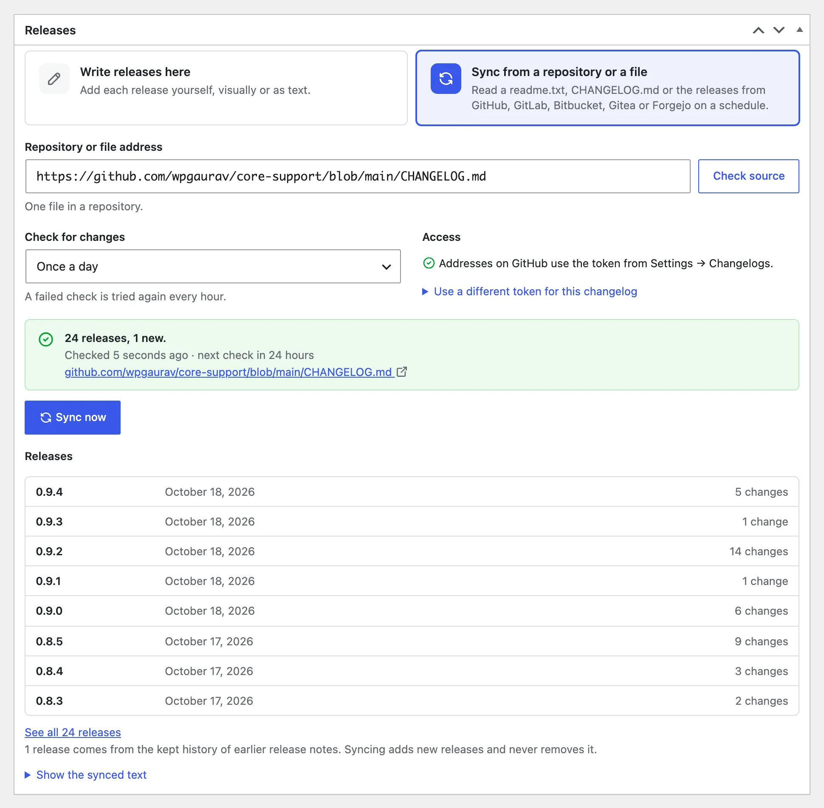
Task: Click the pencil icon for writing releases
Action: (54, 79)
